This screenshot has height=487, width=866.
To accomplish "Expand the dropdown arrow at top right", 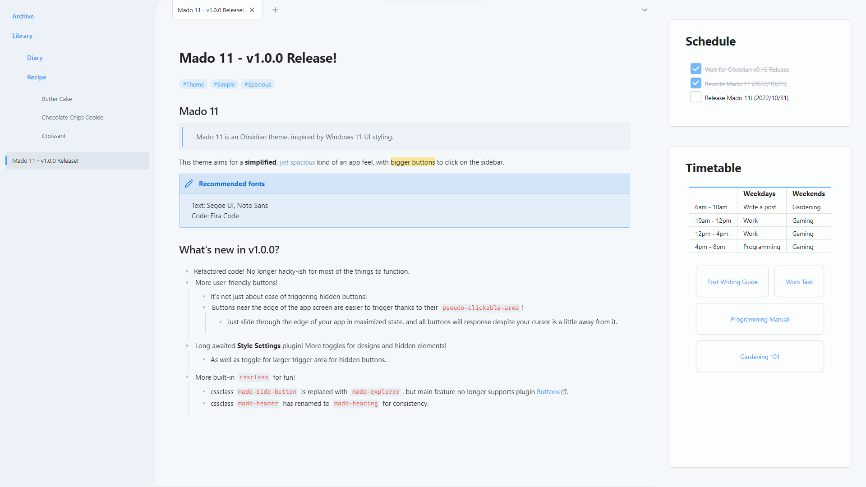I will tap(644, 9).
